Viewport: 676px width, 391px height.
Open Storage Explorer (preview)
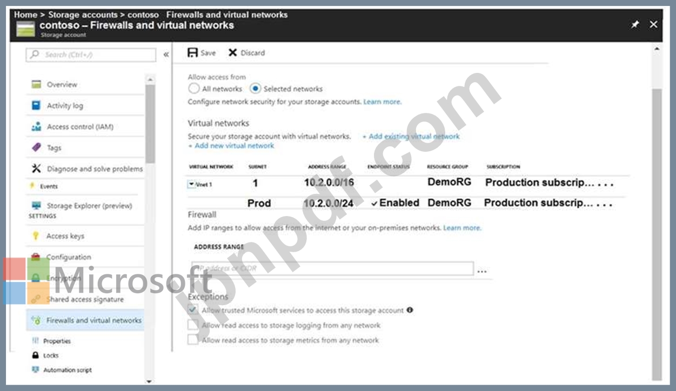coord(89,206)
